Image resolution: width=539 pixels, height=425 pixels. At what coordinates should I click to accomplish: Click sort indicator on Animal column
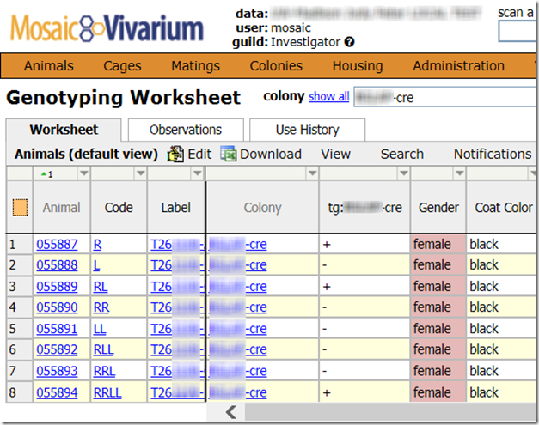click(x=46, y=174)
